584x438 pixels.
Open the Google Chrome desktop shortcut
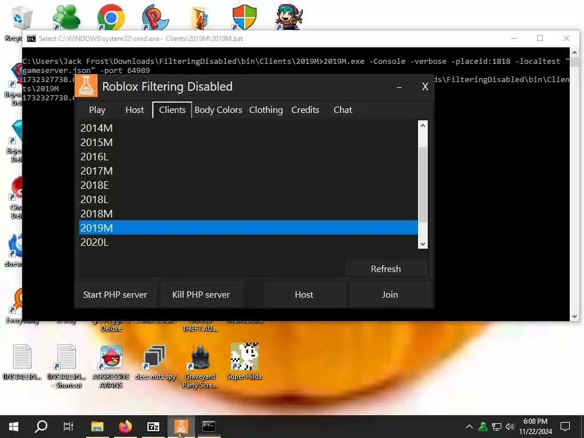pyautogui.click(x=111, y=17)
